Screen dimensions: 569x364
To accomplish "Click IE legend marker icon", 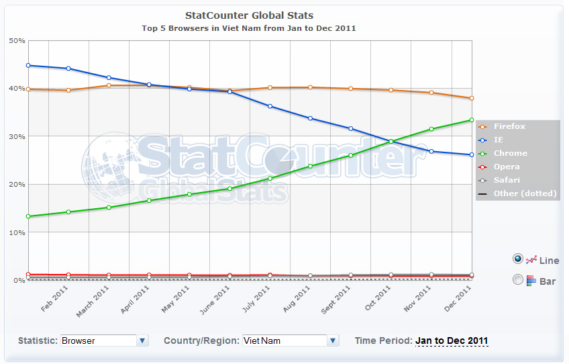I will [482, 140].
